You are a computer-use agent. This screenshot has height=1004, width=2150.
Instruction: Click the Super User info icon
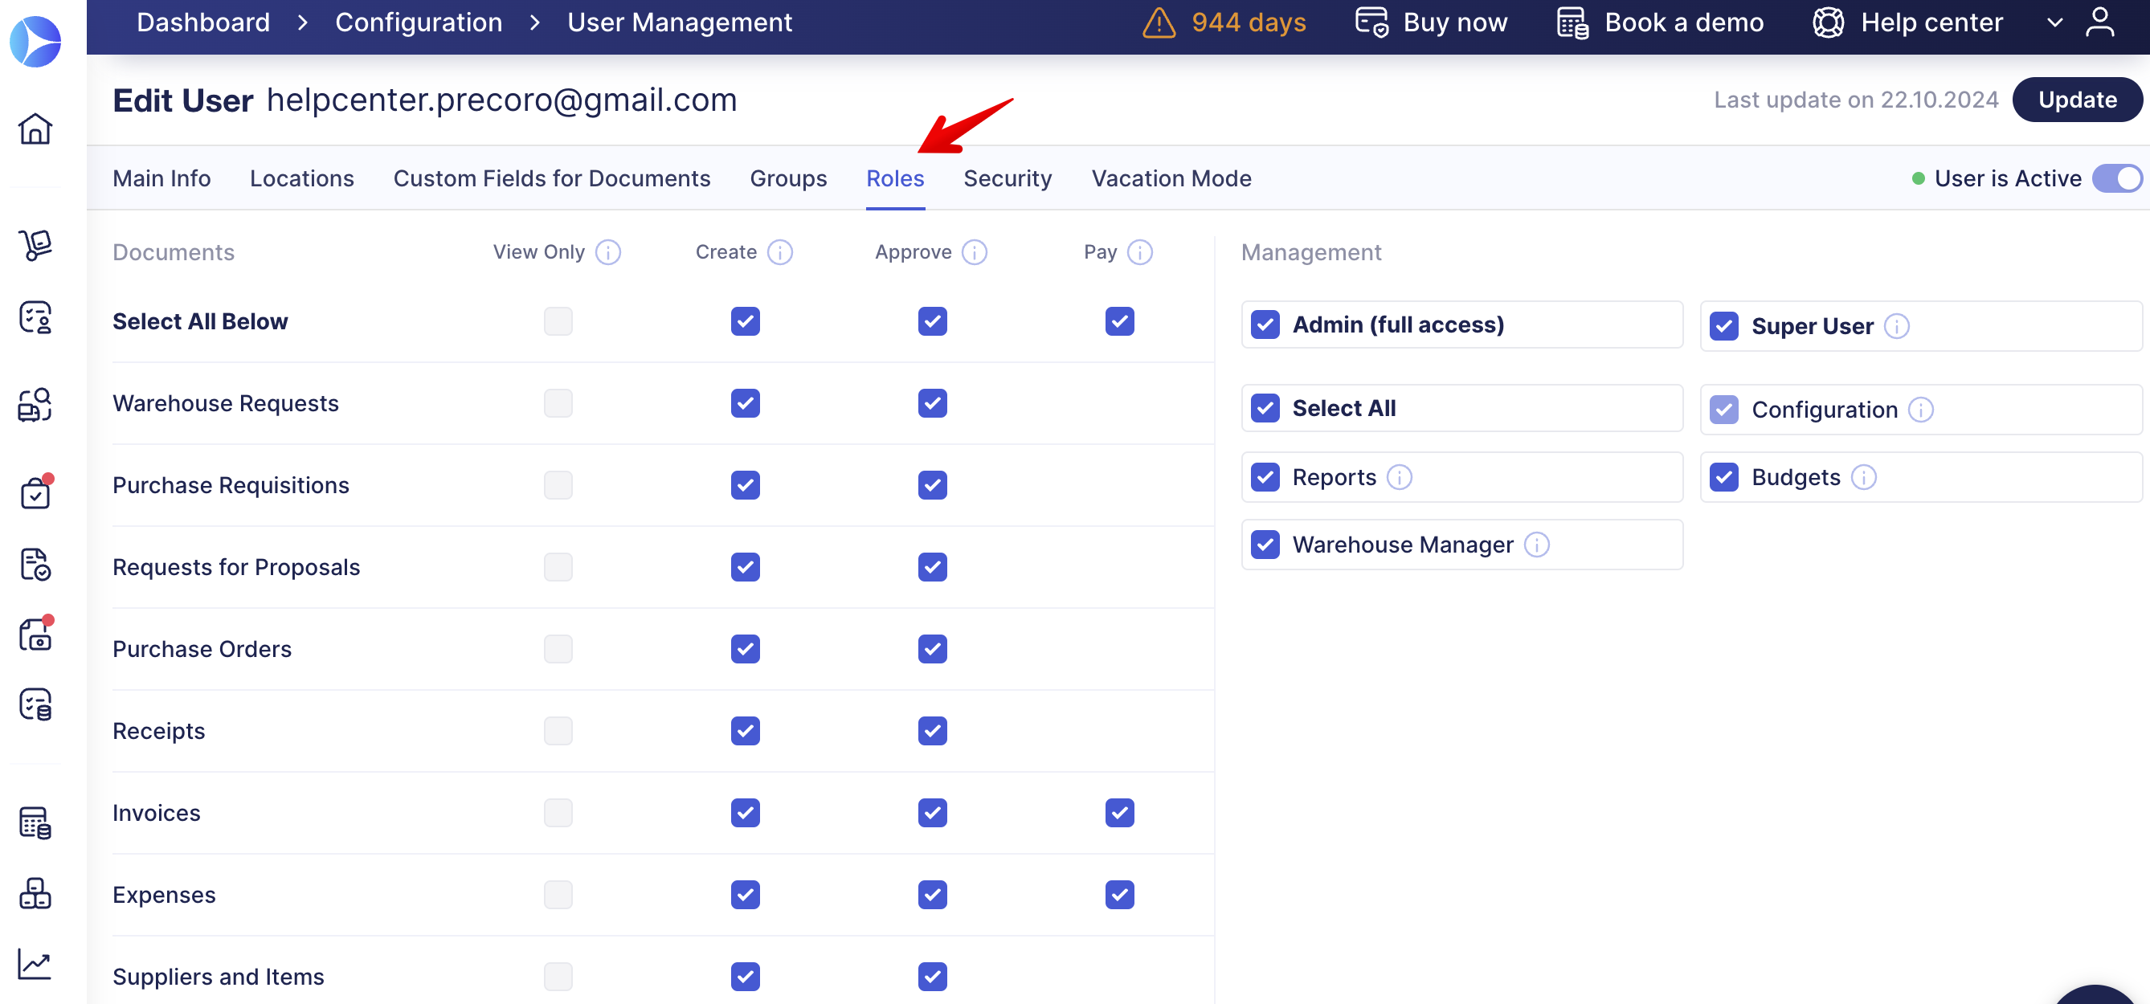pyautogui.click(x=1896, y=326)
